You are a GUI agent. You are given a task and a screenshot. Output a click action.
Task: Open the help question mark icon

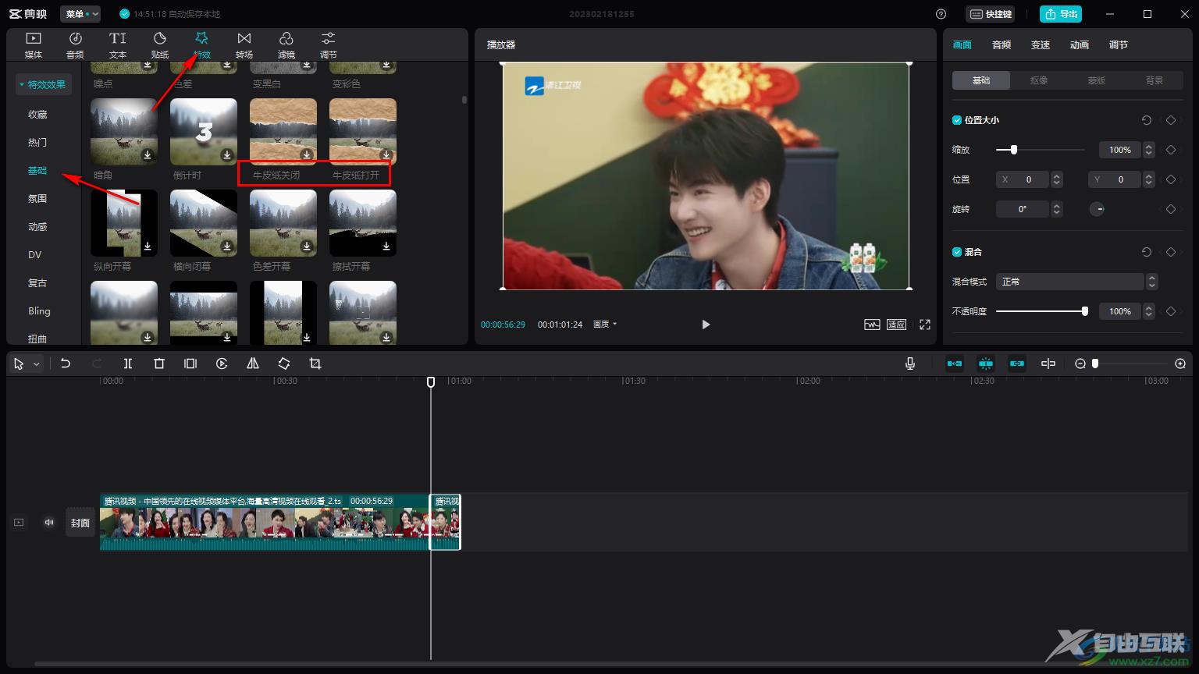941,14
